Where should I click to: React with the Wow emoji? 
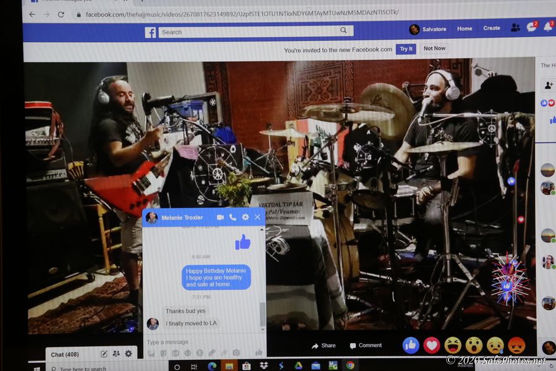click(474, 345)
